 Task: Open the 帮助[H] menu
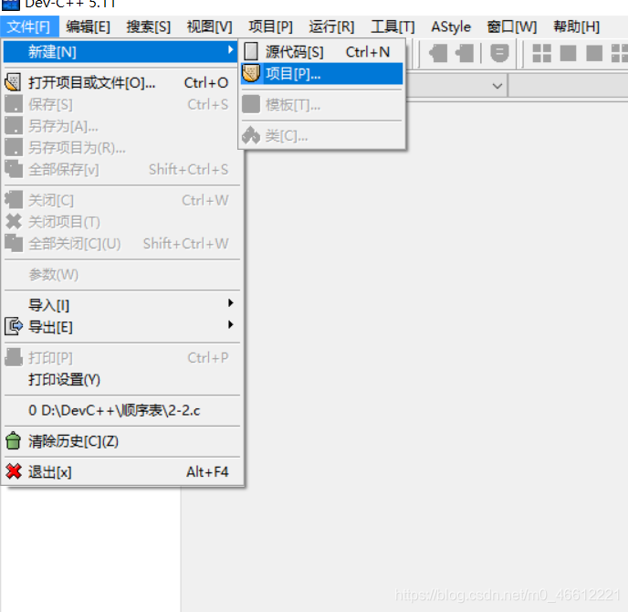(x=577, y=26)
